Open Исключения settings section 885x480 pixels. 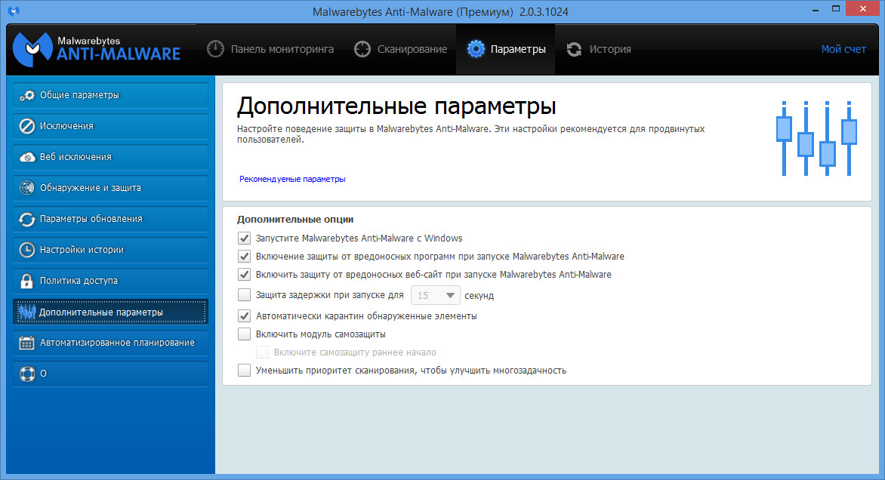(x=110, y=126)
